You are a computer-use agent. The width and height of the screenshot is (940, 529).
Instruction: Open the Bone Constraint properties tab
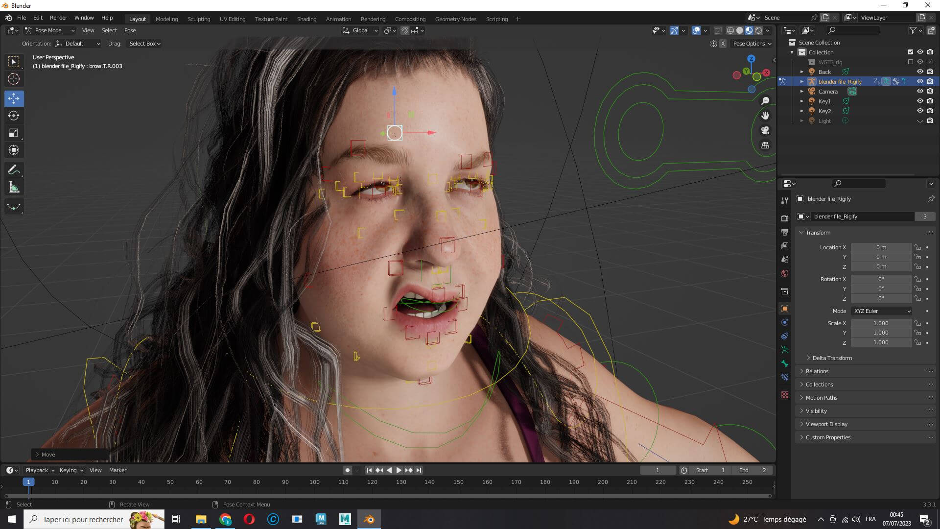coord(785,377)
